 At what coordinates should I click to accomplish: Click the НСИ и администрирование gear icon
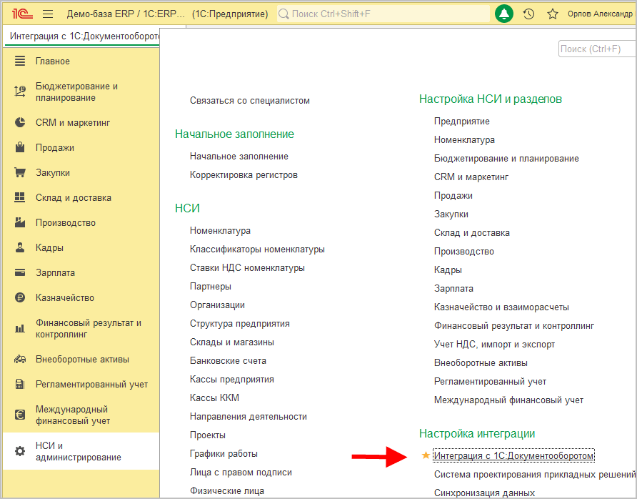20,451
